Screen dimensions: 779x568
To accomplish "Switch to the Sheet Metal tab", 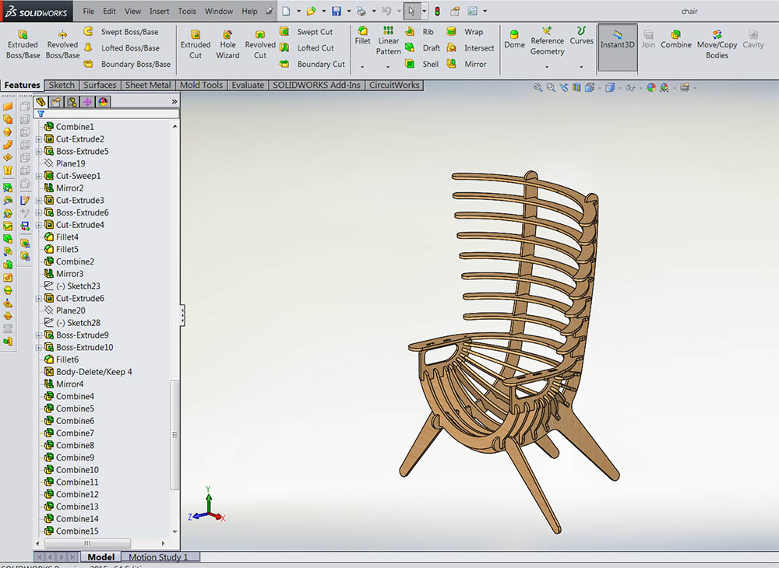I will pos(147,85).
